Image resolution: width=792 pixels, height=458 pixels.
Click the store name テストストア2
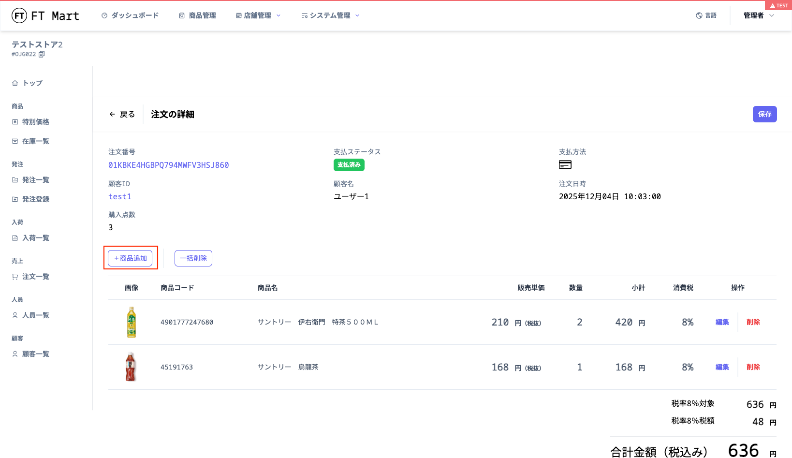coord(37,44)
